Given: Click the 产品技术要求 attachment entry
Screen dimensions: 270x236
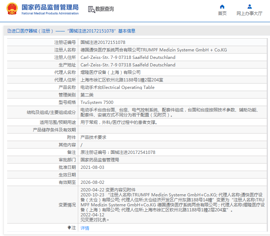Looking at the screenshot, I should 93,137.
